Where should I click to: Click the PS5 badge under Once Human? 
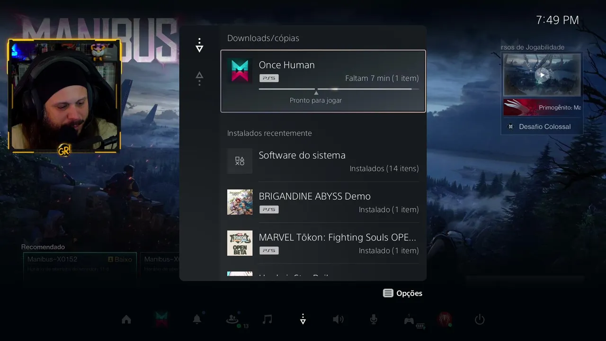(269, 78)
